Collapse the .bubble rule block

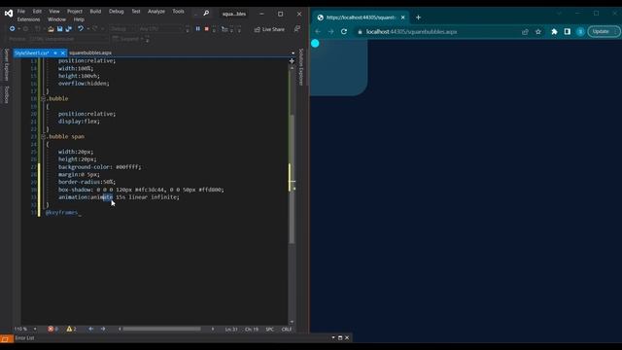(43, 99)
